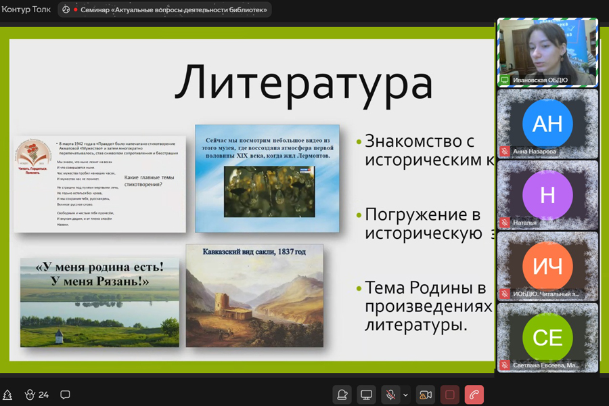609x406 pixels.
Task: Open participants list showing 24
Action: click(x=37, y=394)
